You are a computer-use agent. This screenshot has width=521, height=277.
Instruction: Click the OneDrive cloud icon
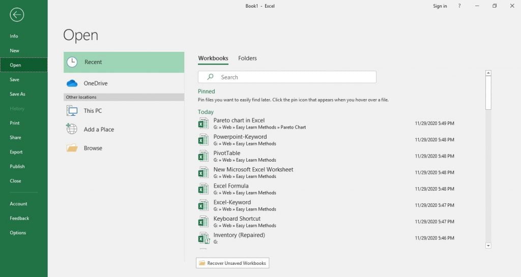[x=72, y=83]
